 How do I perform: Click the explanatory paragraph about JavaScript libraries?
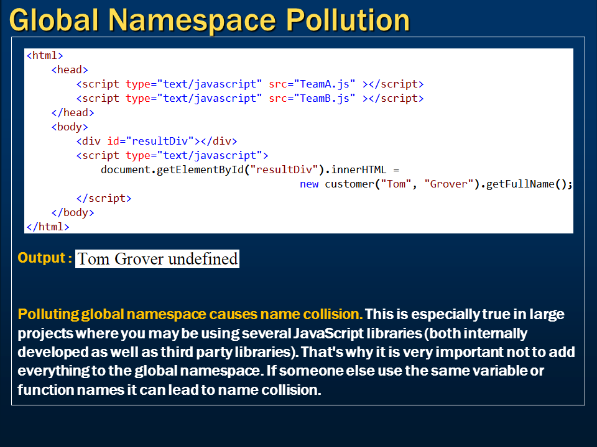(292, 352)
